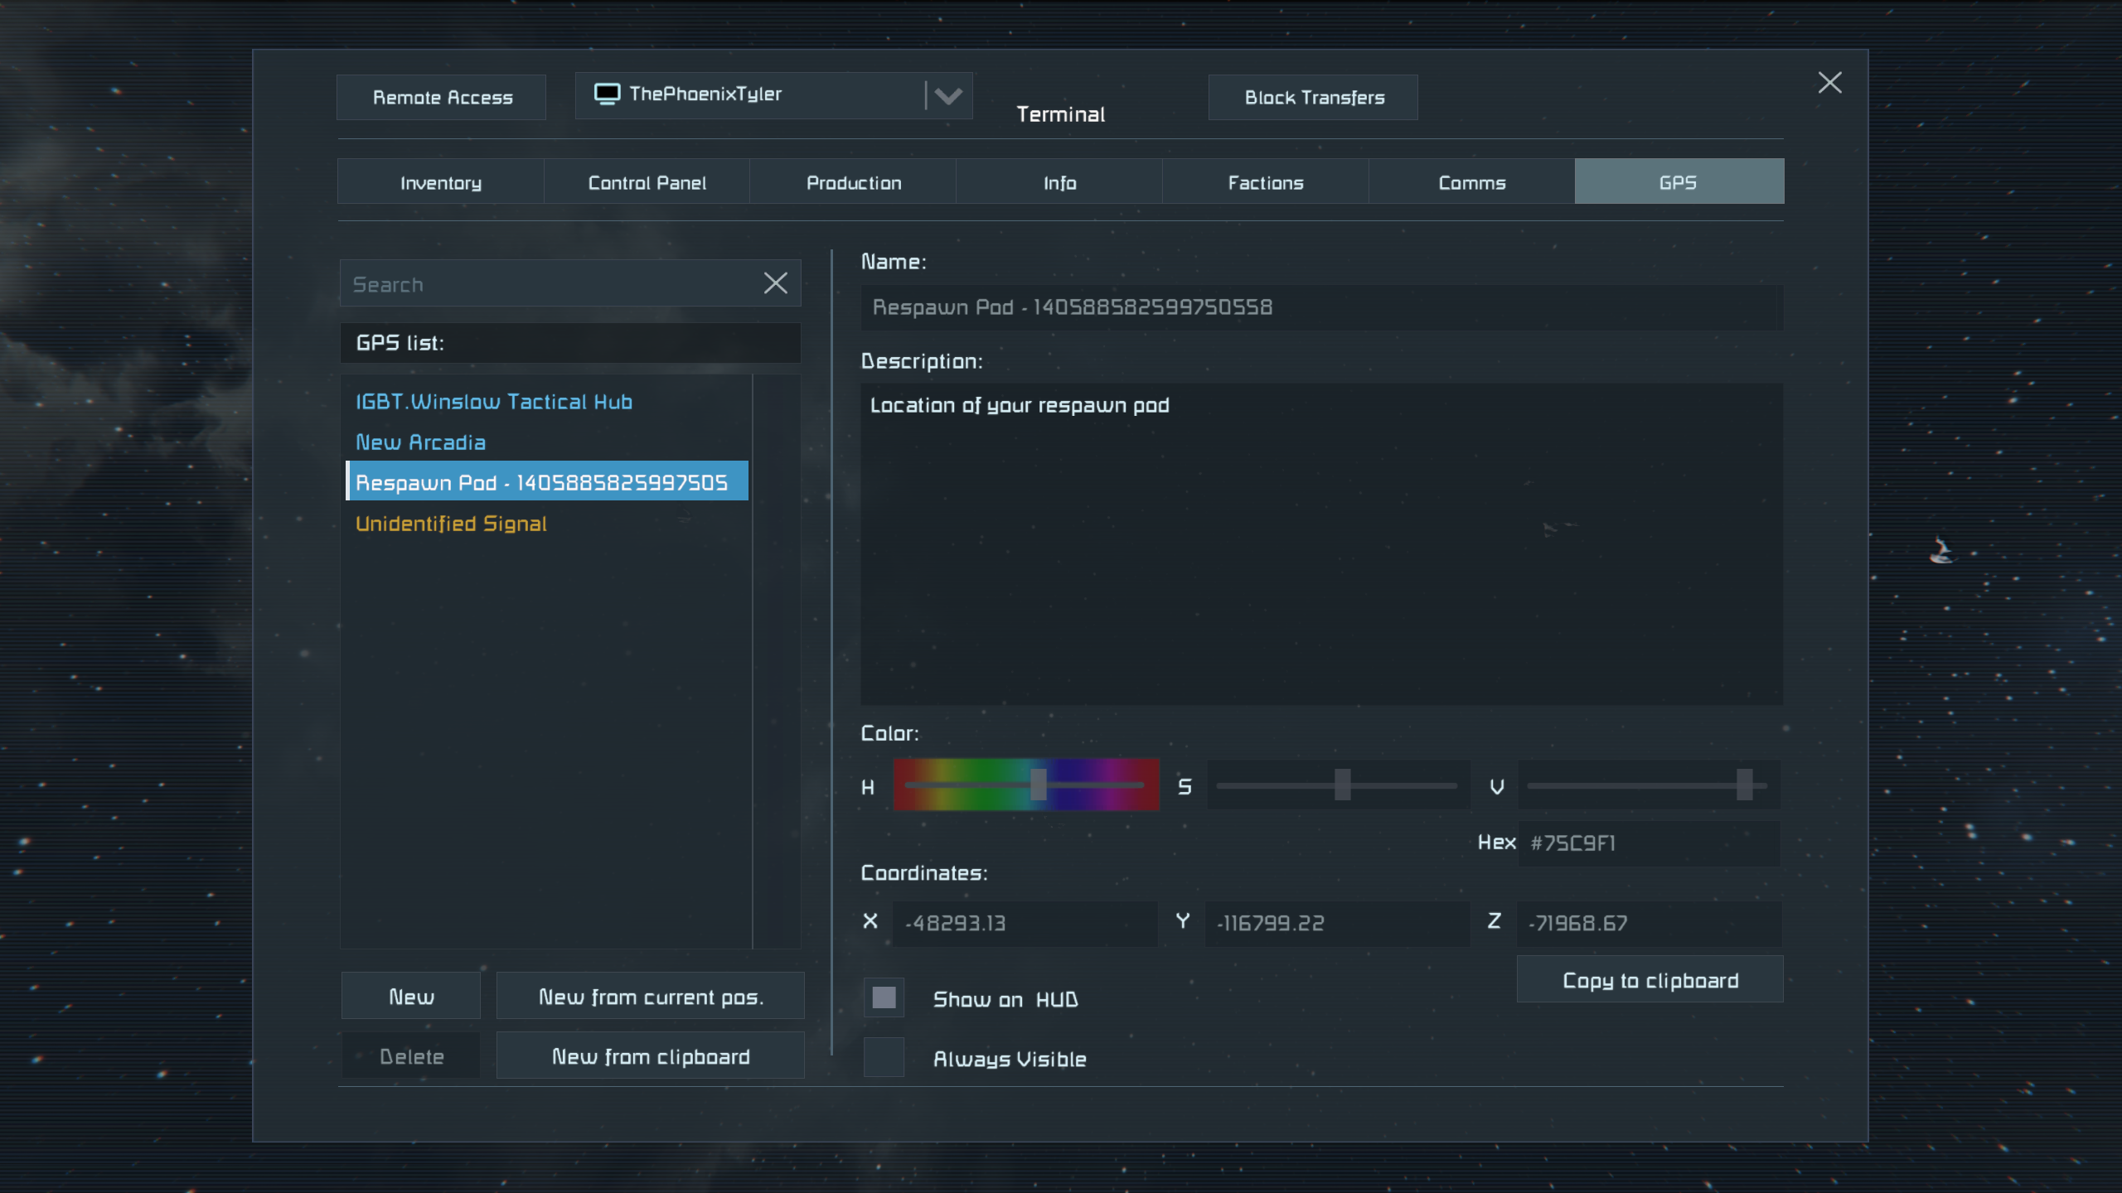Image resolution: width=2122 pixels, height=1193 pixels.
Task: Close the terminal window
Action: pos(1829,82)
